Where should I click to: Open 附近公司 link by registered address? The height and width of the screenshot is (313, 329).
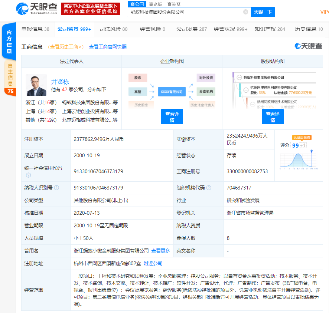[x=153, y=263]
